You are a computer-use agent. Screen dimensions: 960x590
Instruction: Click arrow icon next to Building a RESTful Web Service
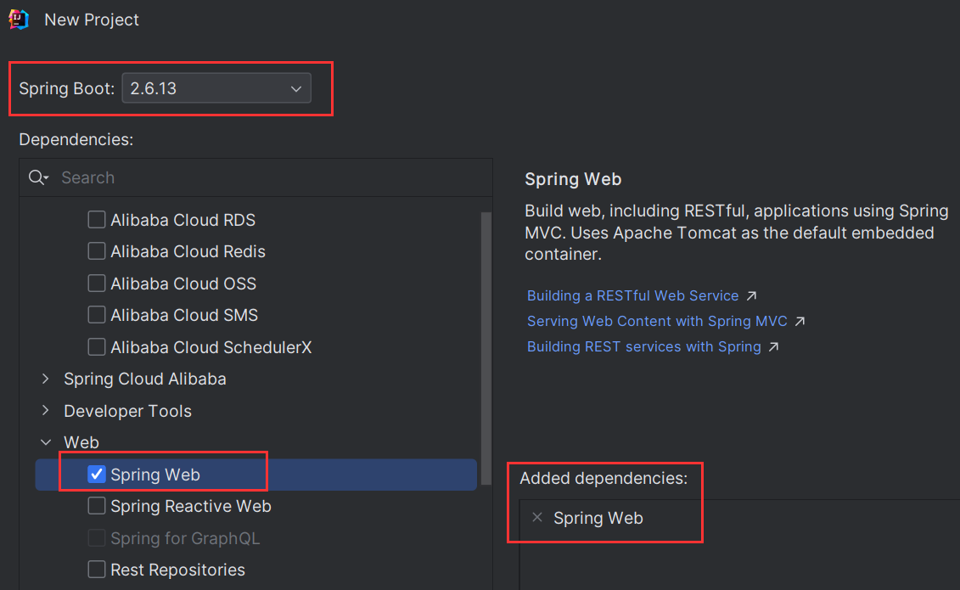(x=751, y=296)
